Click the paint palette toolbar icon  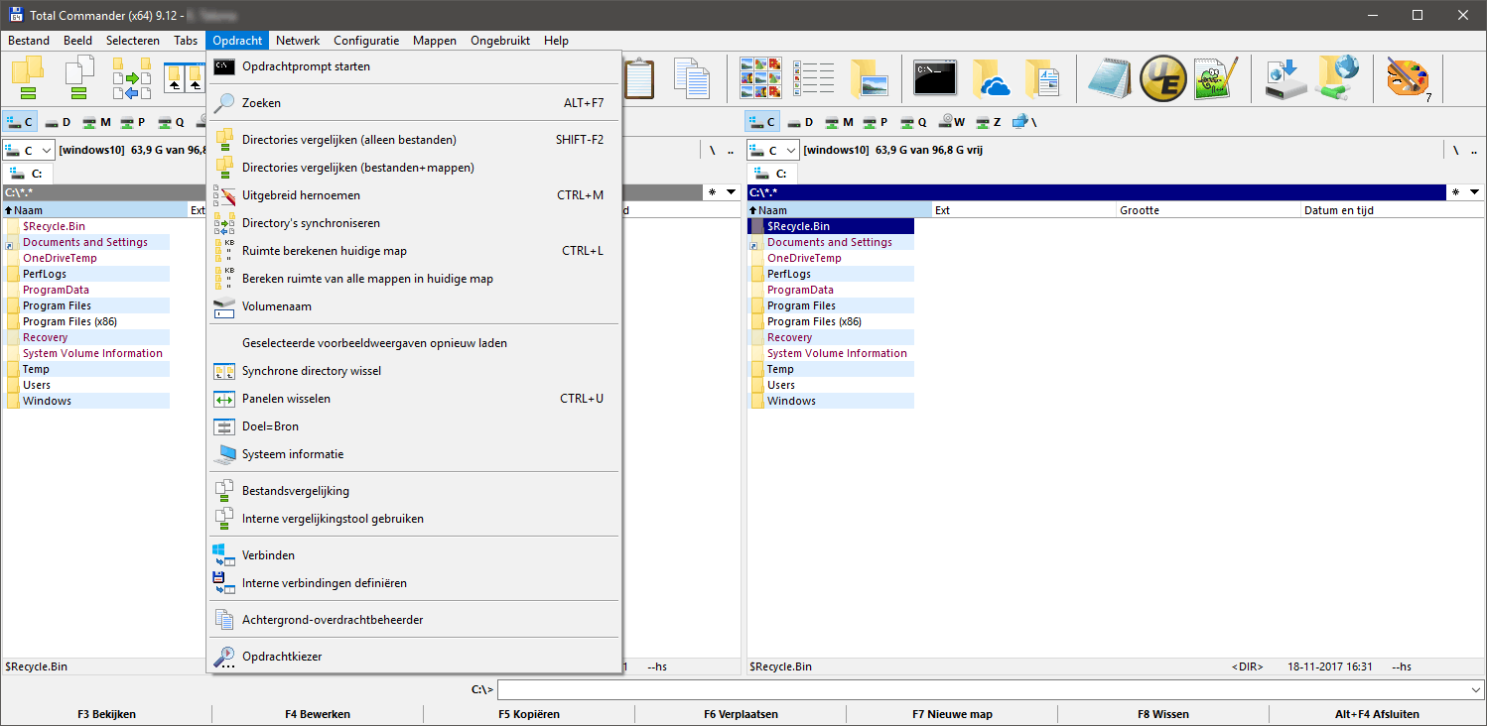click(1409, 77)
